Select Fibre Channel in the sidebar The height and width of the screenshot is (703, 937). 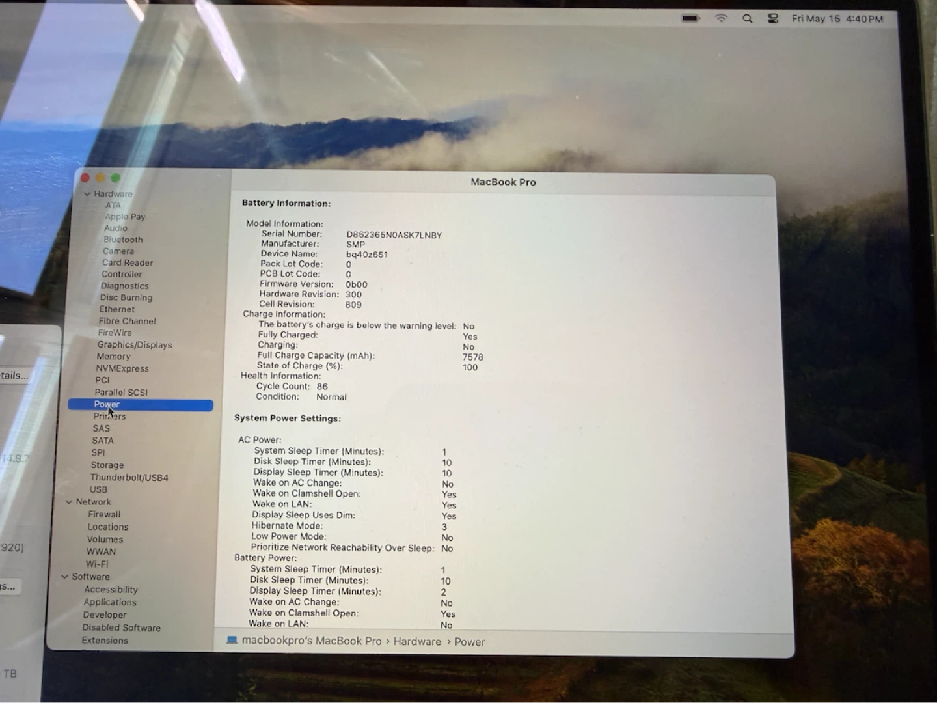(127, 321)
